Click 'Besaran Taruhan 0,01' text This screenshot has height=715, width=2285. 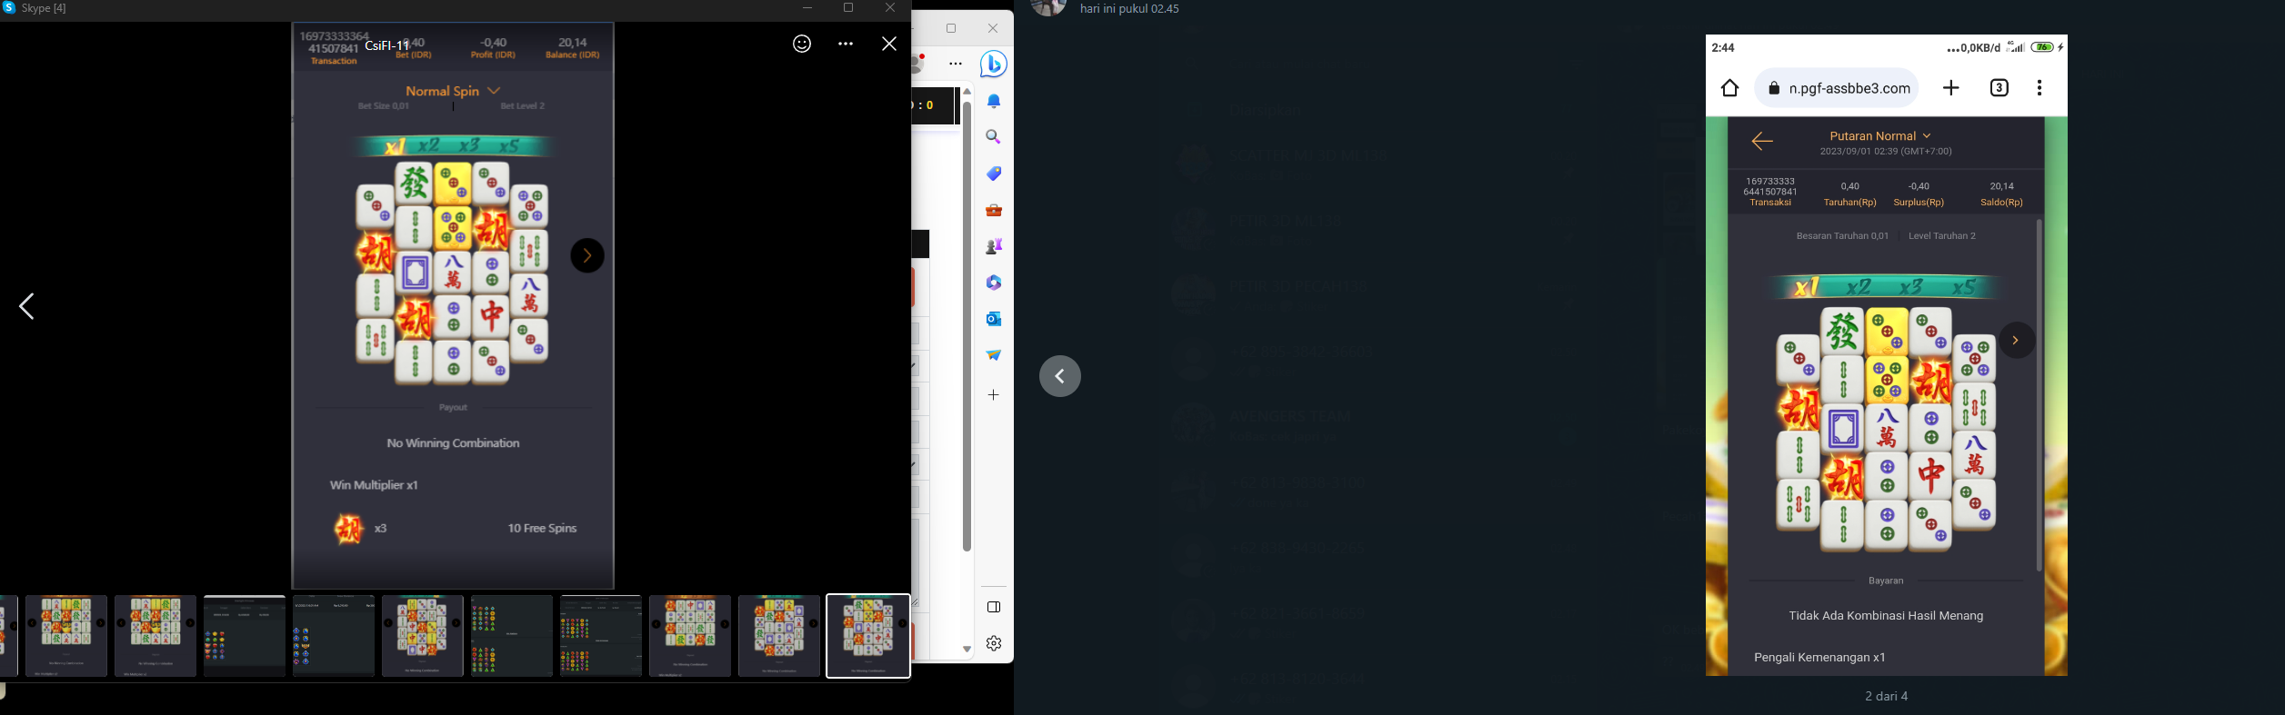(x=1842, y=236)
